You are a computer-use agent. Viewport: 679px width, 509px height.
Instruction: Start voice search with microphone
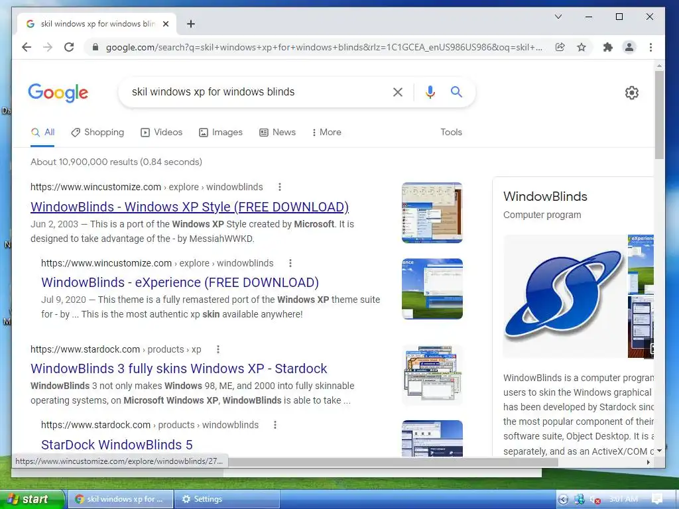click(430, 91)
